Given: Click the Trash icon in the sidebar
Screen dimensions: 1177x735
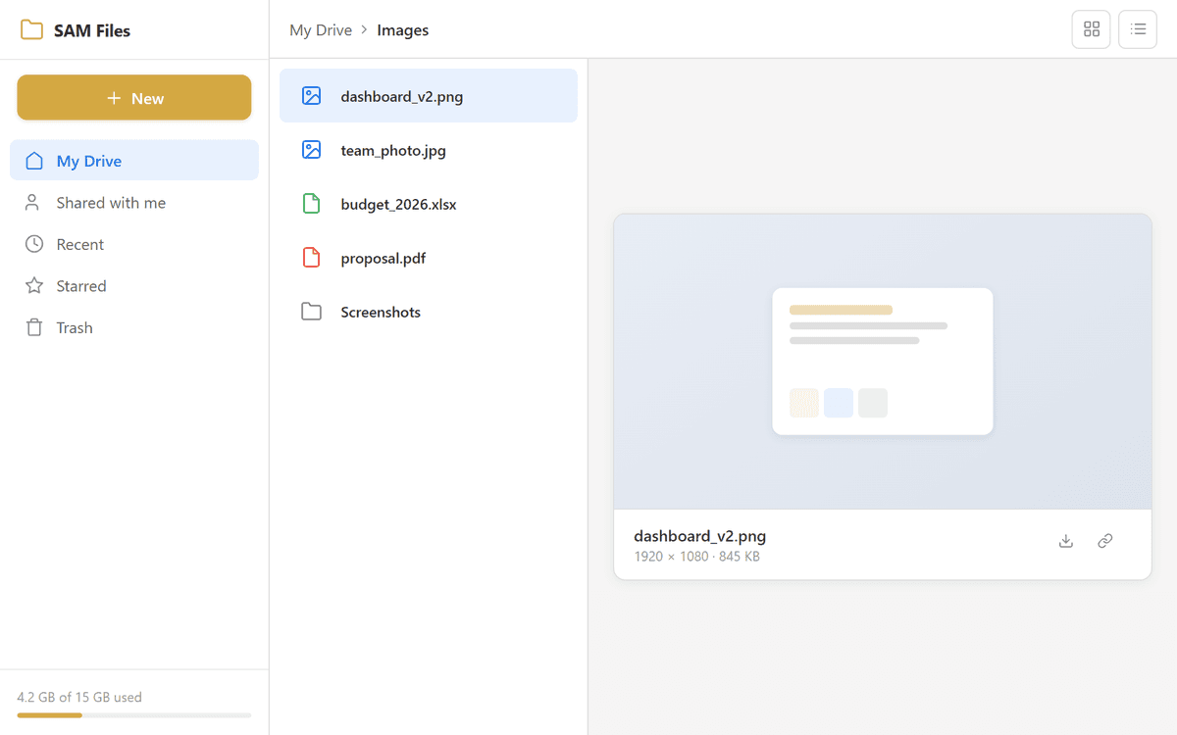Looking at the screenshot, I should pos(32,326).
